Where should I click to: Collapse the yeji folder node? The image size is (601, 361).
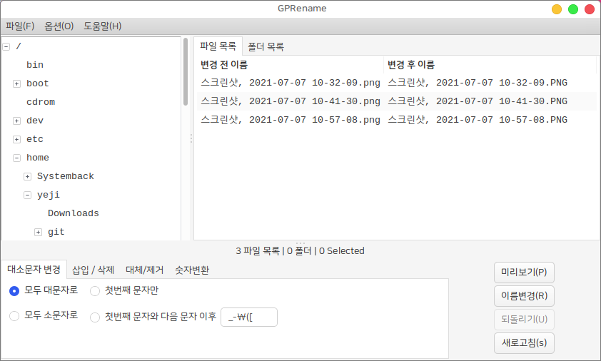(27, 195)
